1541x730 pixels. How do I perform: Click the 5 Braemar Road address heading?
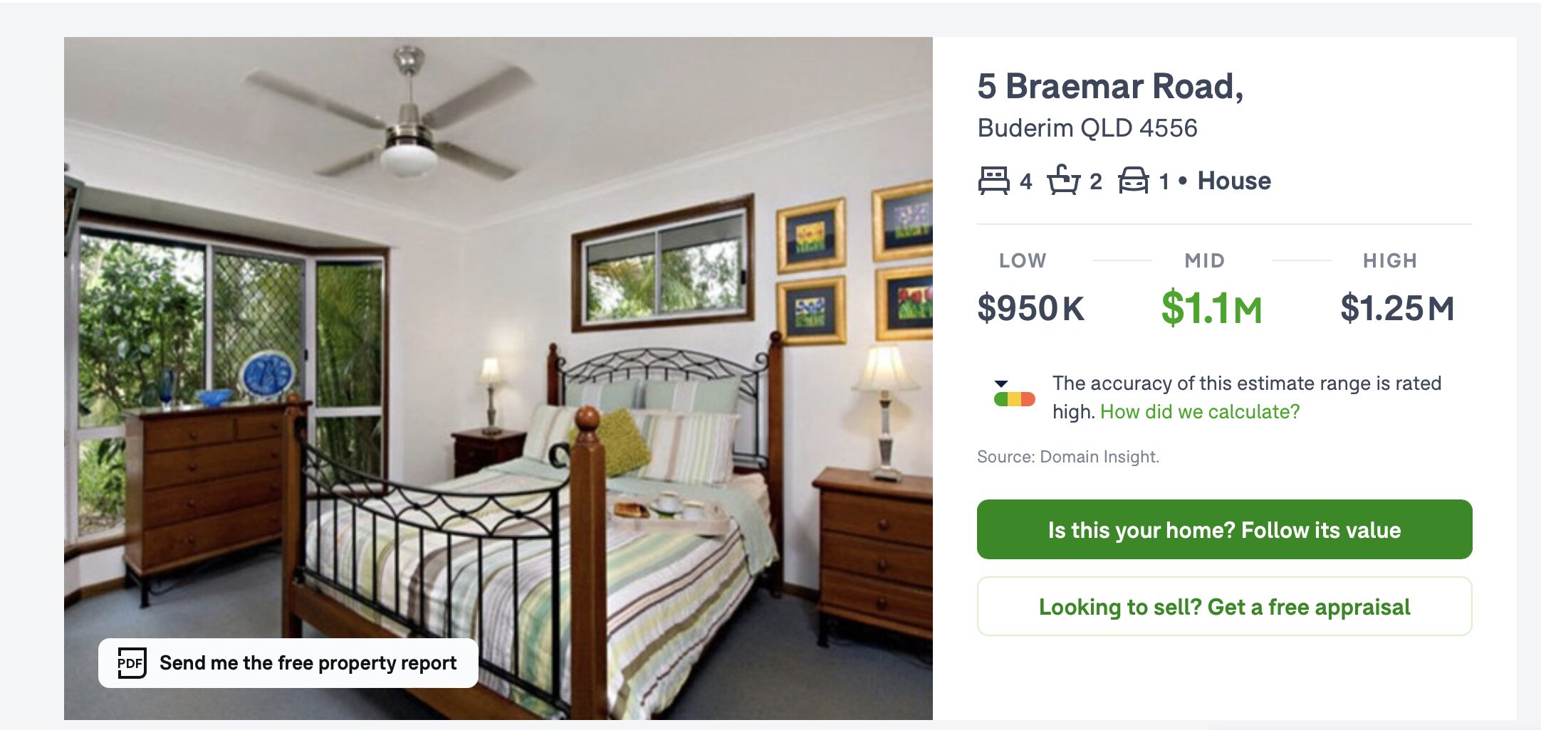click(x=1110, y=87)
